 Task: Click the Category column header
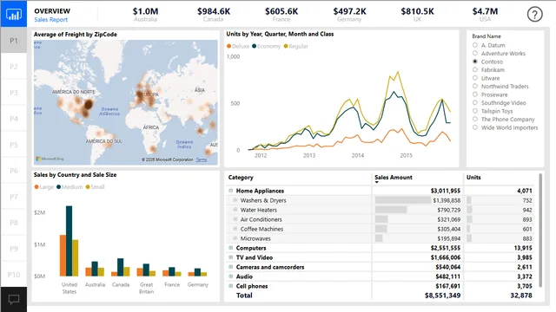click(241, 178)
